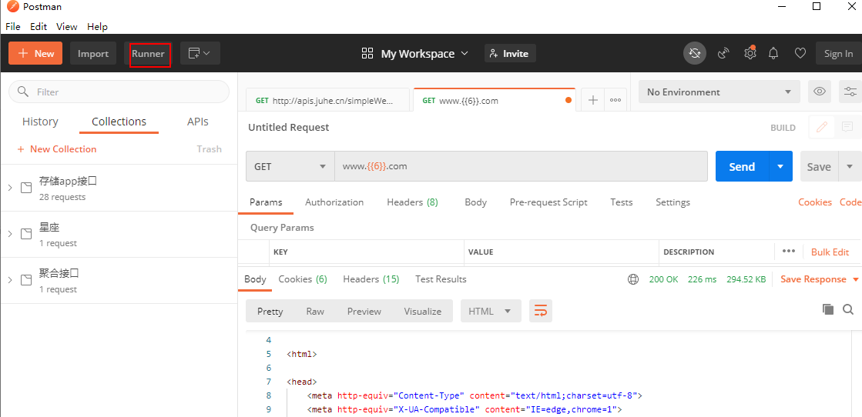Switch to the History tab

pos(40,122)
